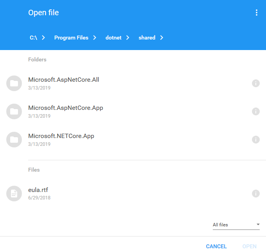Show info for eula.rtf file

256,194
